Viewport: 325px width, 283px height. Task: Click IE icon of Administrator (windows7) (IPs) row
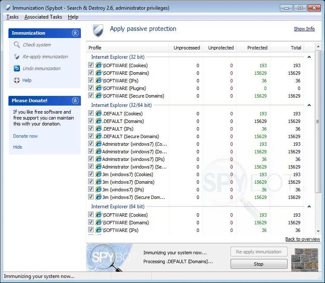(x=99, y=159)
